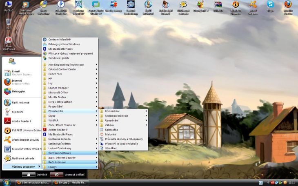The width and height of the screenshot is (298, 186).
Task: Open Windows Update in programs list
Action: (70, 58)
